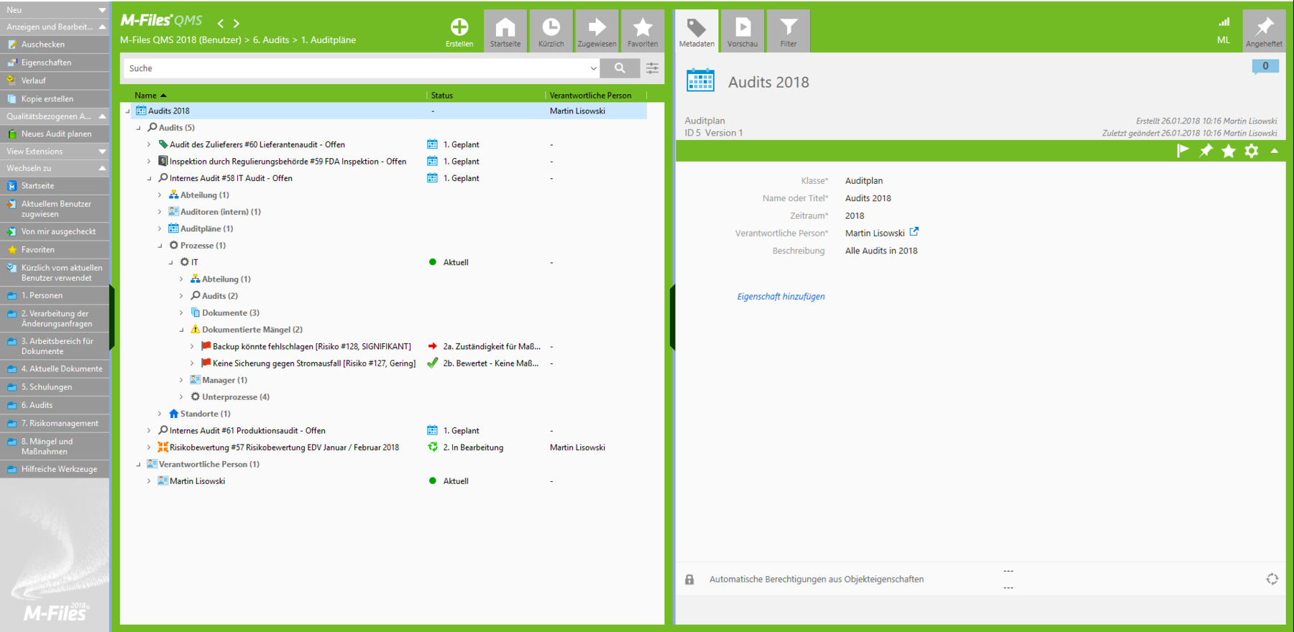Click the flag icon in metadata bar

1183,151
